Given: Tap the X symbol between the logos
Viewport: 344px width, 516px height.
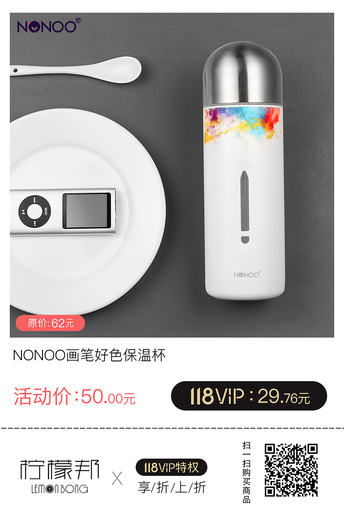Looking at the screenshot, I should 117,478.
